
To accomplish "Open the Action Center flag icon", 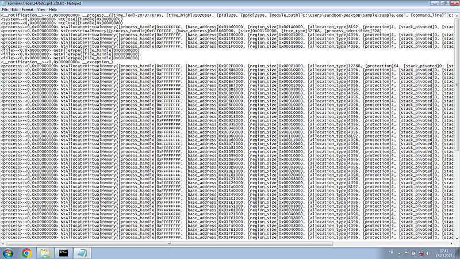I will click(x=407, y=253).
